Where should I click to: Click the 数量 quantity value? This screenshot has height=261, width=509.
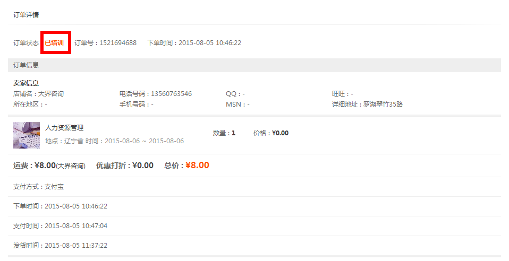click(233, 133)
